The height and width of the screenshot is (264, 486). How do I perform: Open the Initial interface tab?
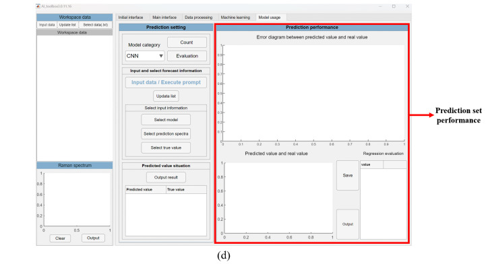(131, 18)
